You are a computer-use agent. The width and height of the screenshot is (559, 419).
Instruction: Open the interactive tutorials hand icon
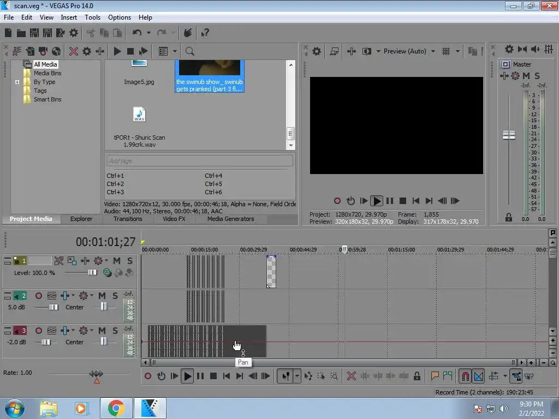[x=188, y=33]
